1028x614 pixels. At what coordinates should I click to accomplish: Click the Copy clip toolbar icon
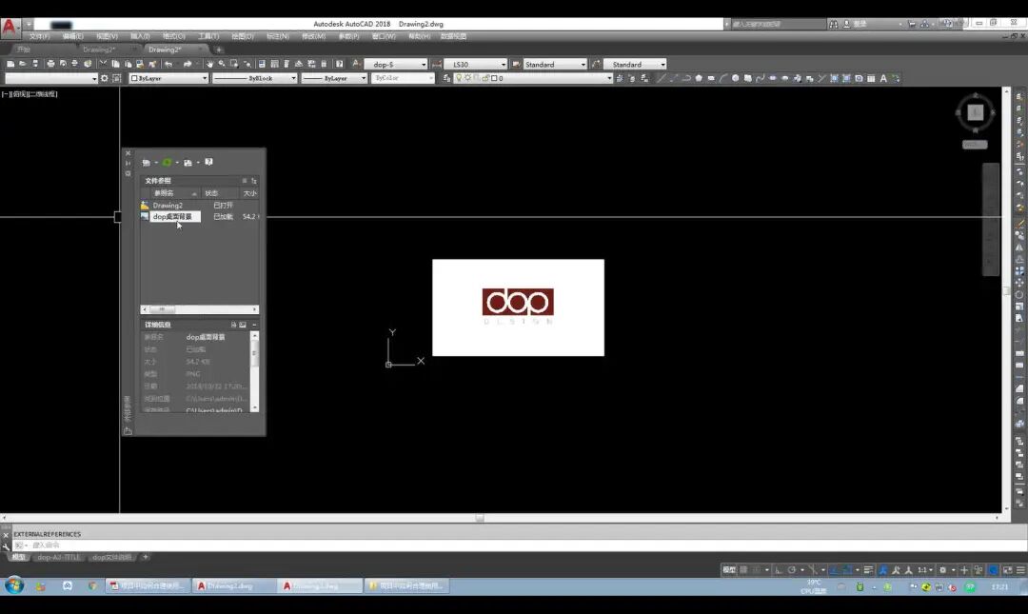click(115, 65)
